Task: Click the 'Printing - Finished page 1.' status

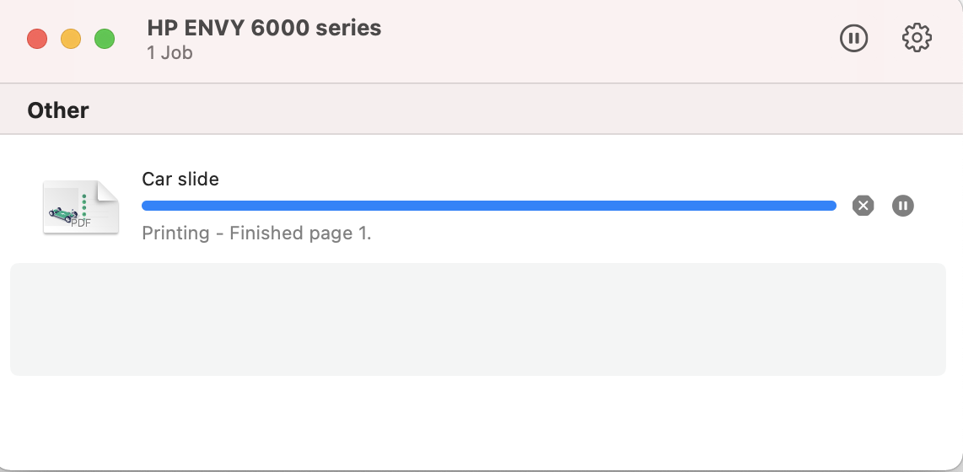Action: tap(256, 233)
